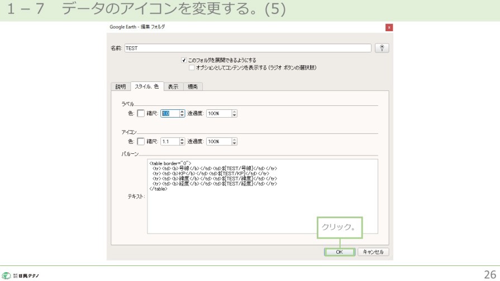Select the スタイル、色 tab
Screen dimensions: 500x281
point(147,86)
